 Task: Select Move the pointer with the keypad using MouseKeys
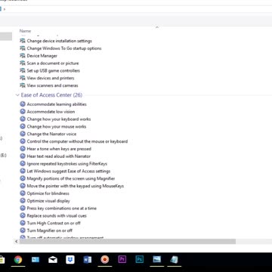click(76, 186)
